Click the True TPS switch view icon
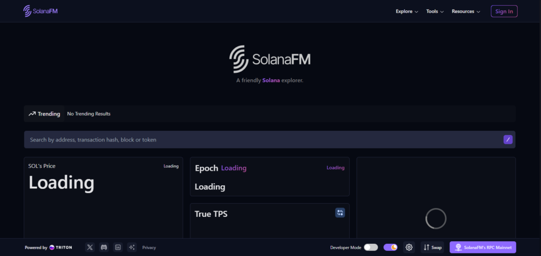The image size is (541, 256). pos(340,213)
